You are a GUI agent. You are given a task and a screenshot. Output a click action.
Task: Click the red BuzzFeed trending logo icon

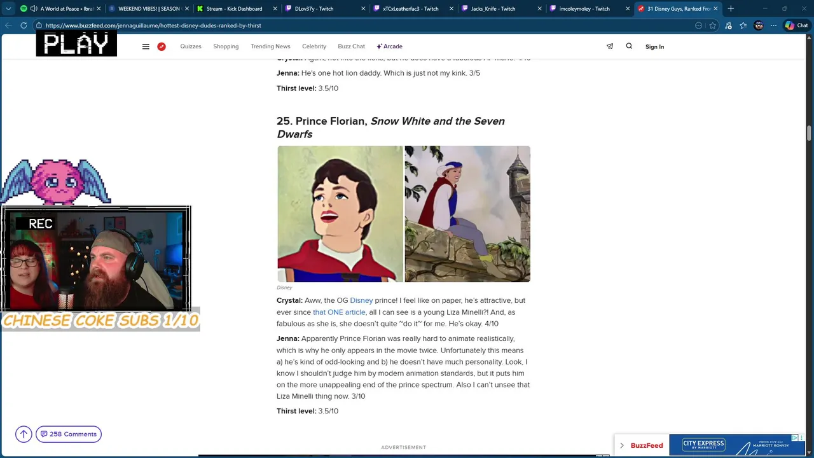click(162, 46)
